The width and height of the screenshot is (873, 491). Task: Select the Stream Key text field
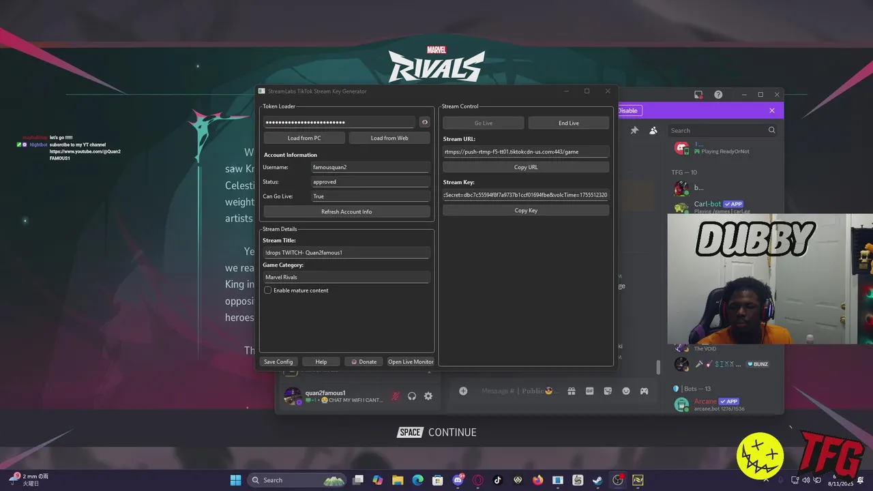tap(526, 194)
